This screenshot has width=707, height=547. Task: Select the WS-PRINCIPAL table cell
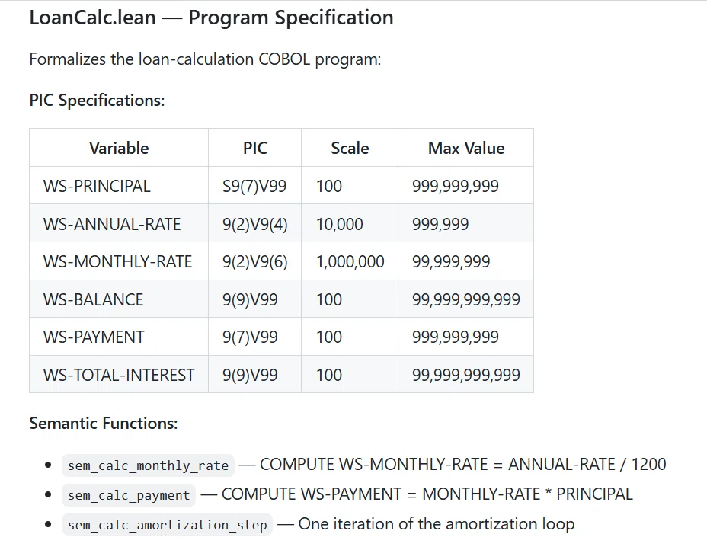point(119,186)
